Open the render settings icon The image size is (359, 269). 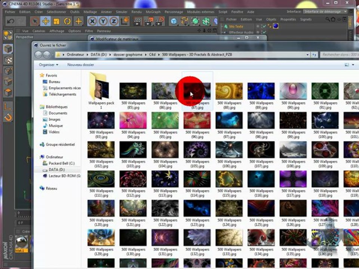[160, 21]
